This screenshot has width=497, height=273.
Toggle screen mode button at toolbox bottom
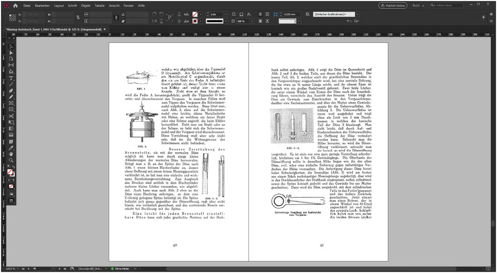point(11,201)
